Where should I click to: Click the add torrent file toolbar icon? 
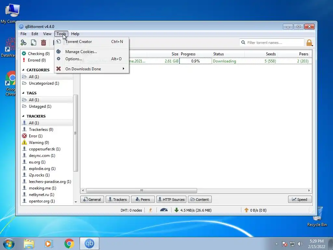33,43
